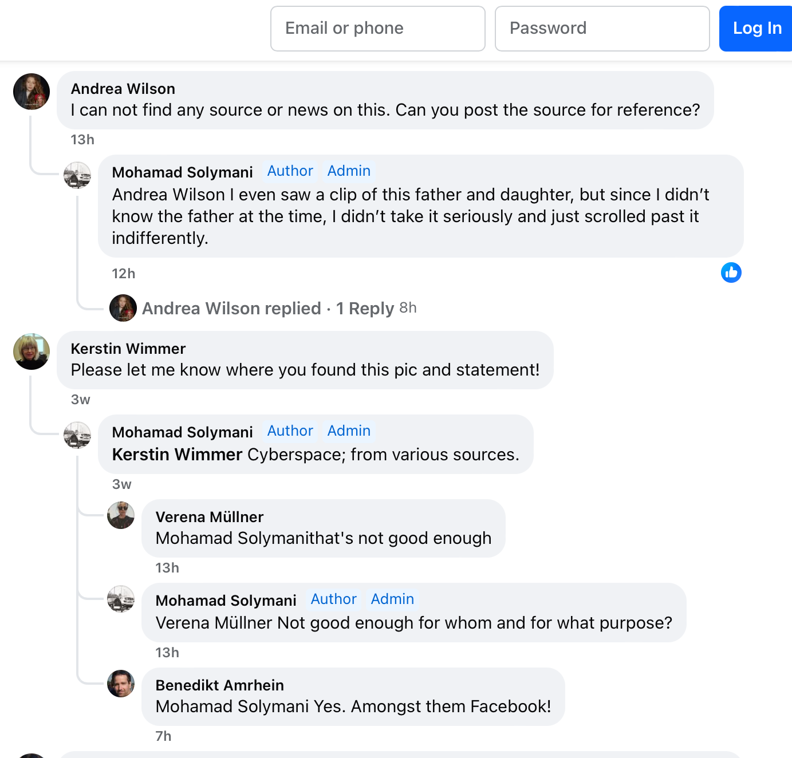Click Mohamad Solymani's avatar beside the father and daughter reply
The image size is (792, 758).
coord(77,175)
